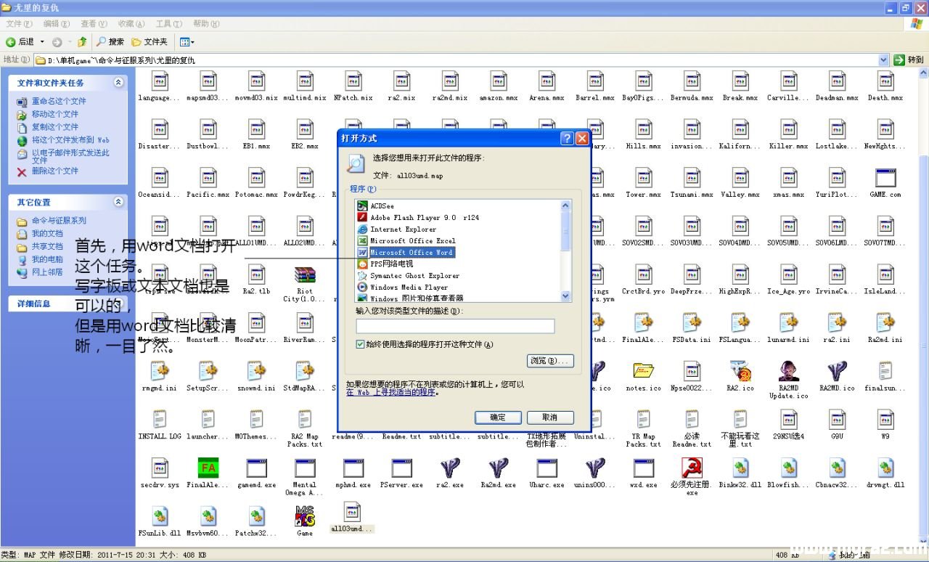Select Microsoft Office Excel entry
This screenshot has height=562, width=929.
[413, 241]
